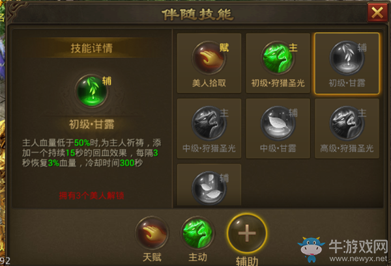Click the 技能详情 header banner
The height and width of the screenshot is (266, 391).
point(91,48)
